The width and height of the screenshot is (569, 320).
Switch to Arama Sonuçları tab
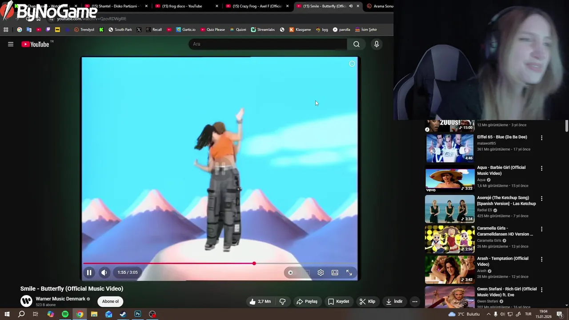point(380,6)
